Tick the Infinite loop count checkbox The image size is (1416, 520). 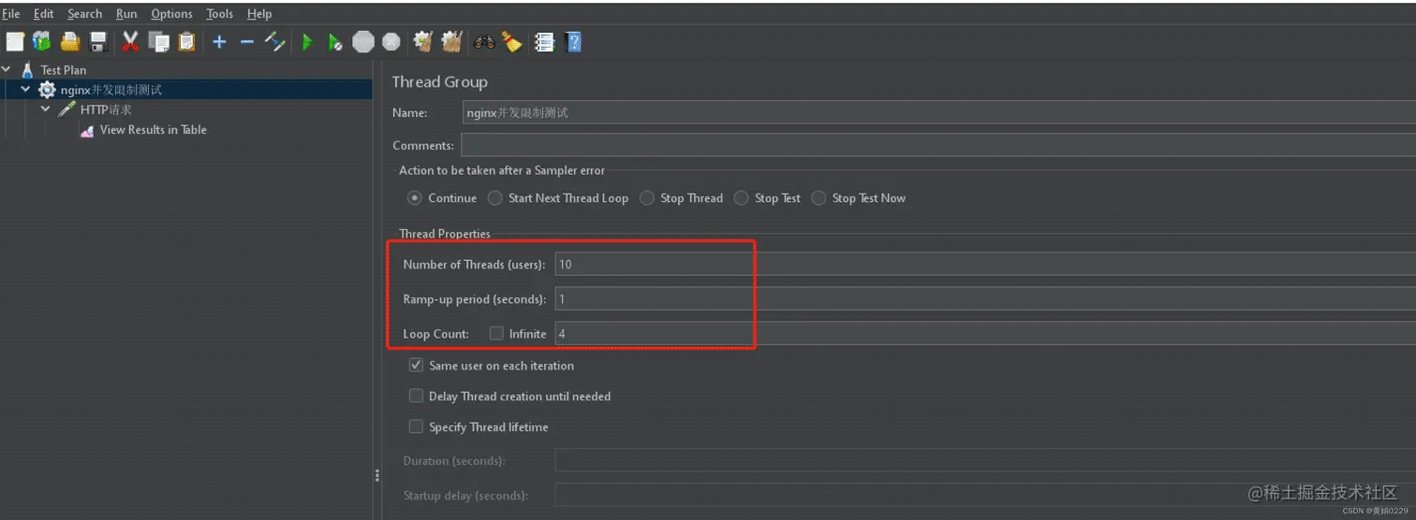tap(496, 333)
